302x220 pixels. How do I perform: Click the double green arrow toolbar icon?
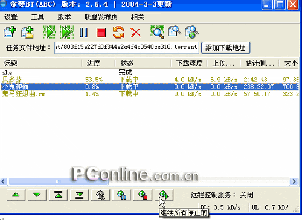(67, 32)
